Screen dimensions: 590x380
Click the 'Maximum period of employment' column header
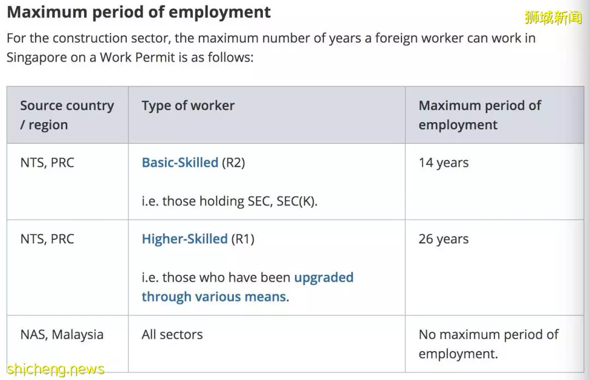[494, 115]
